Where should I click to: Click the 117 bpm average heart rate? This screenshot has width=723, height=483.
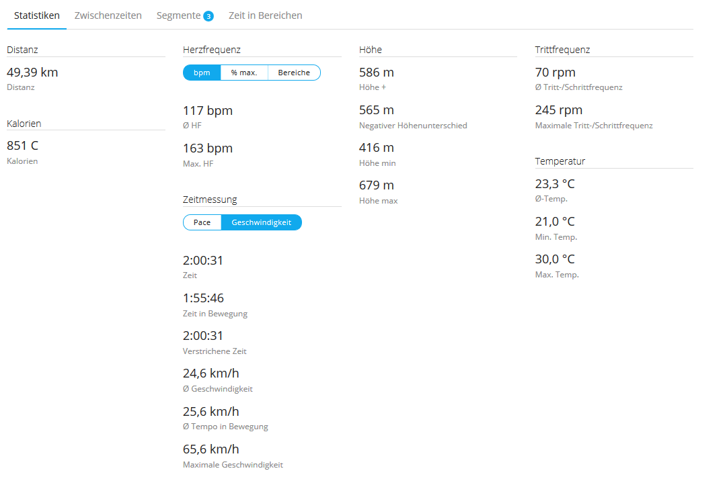[208, 110]
